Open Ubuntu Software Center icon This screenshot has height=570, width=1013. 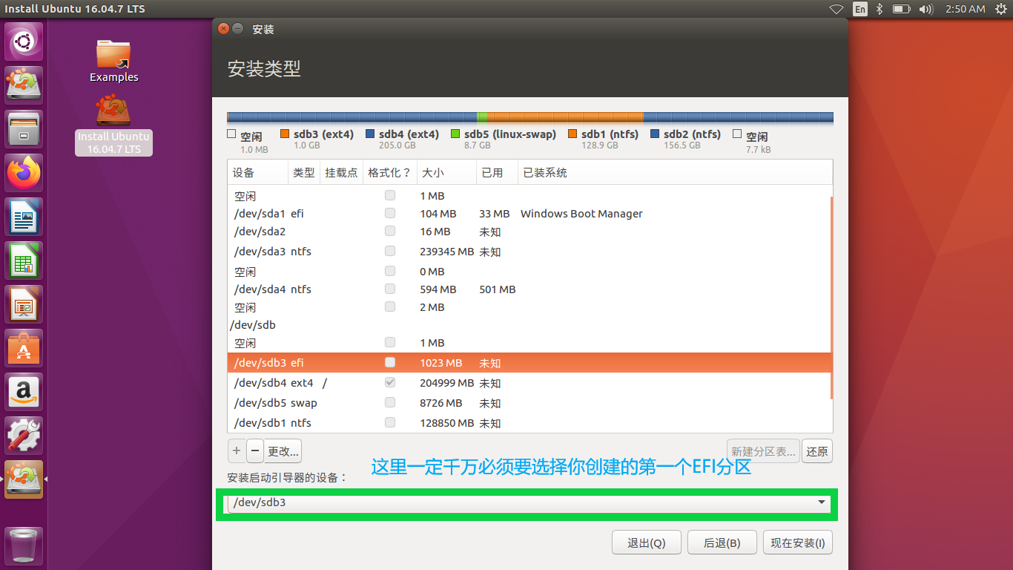(24, 348)
